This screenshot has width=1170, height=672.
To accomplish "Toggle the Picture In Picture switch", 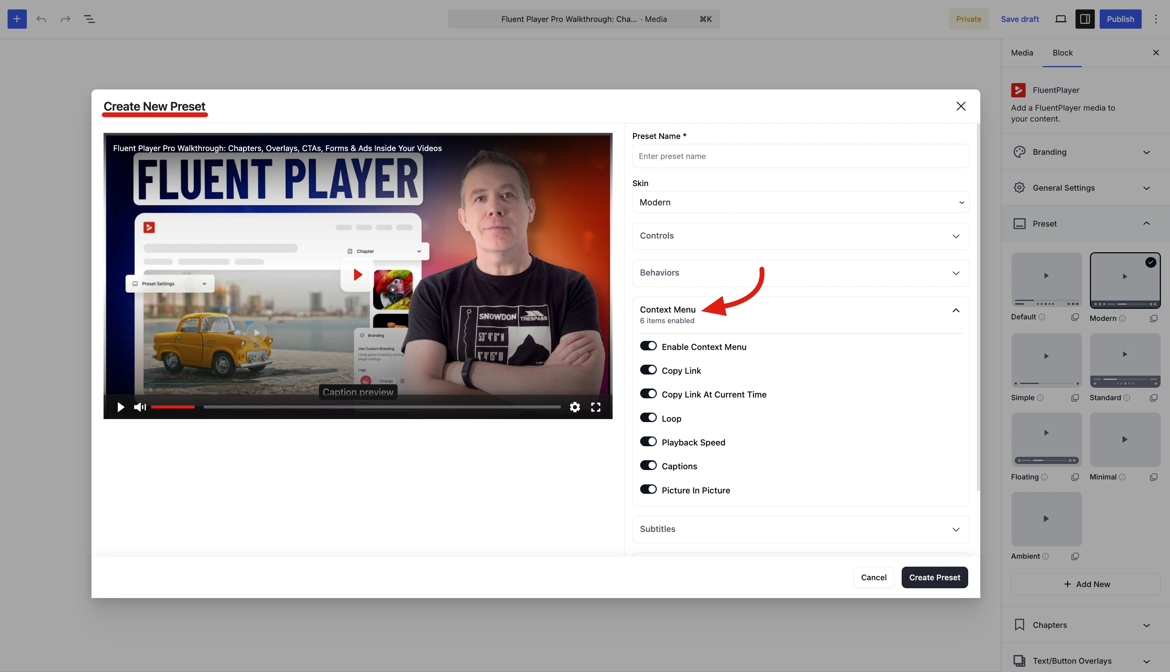I will pyautogui.click(x=648, y=489).
